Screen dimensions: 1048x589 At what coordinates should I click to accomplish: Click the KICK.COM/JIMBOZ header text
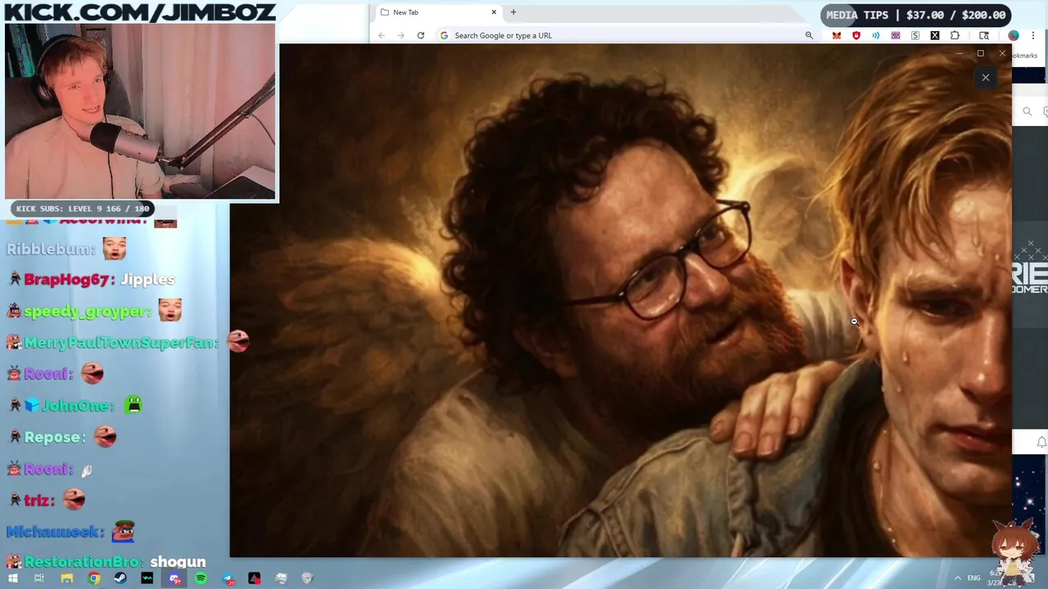pos(140,12)
